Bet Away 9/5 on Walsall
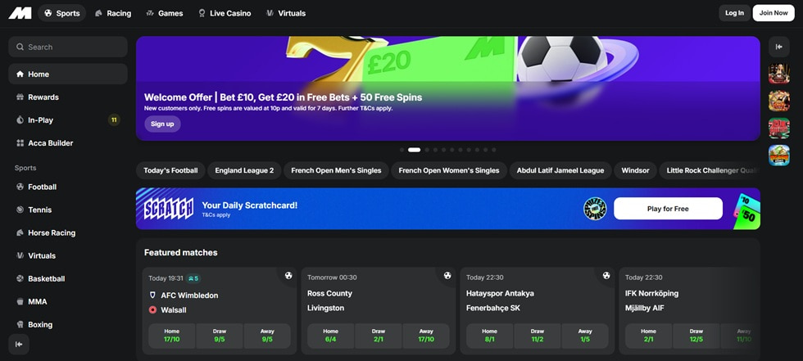Image resolution: width=803 pixels, height=361 pixels. tap(267, 336)
